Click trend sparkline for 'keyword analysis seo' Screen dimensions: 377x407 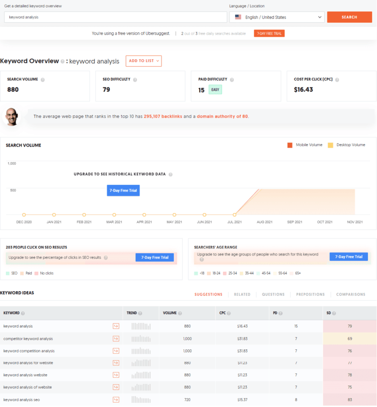141,399
